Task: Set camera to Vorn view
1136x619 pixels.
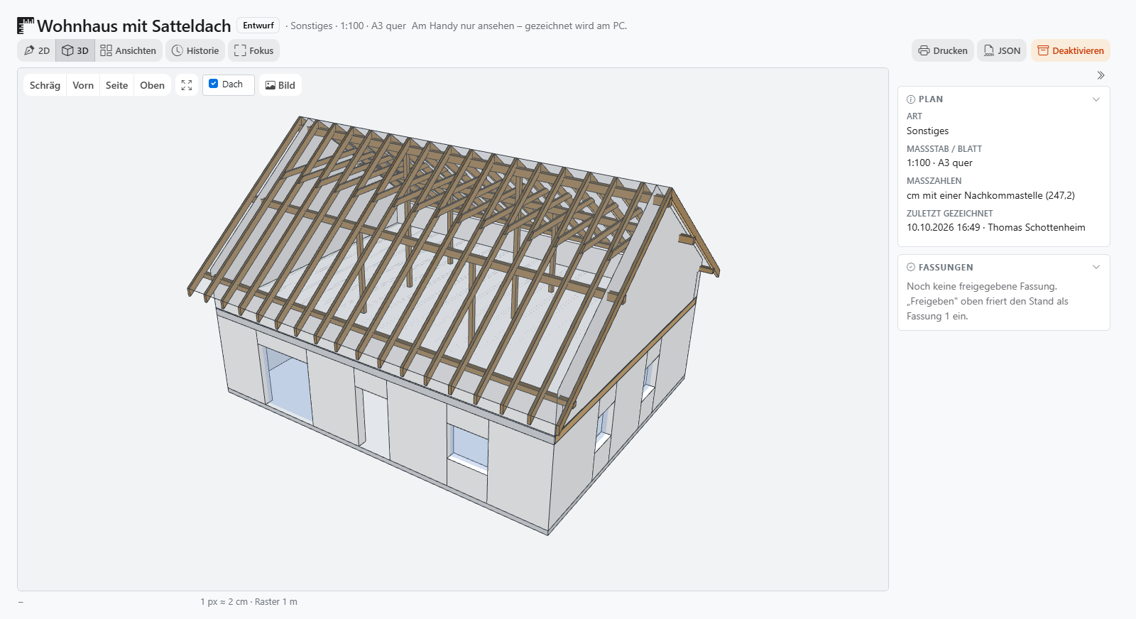Action: pos(83,85)
